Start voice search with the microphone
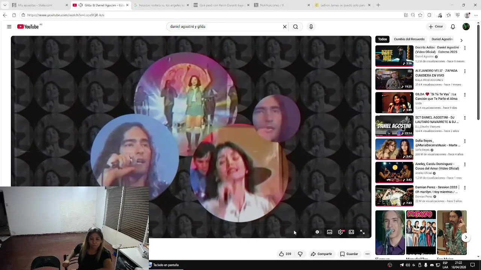This screenshot has height=270, width=481. pyautogui.click(x=311, y=27)
